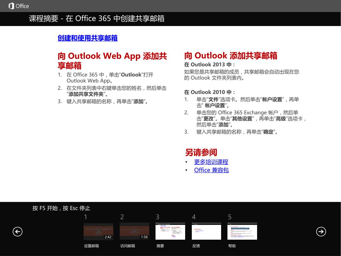Click the 反馈 label

click(196, 246)
